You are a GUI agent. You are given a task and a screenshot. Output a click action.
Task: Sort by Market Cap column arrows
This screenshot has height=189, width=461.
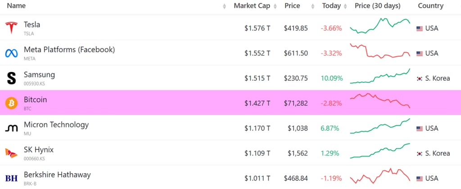(x=275, y=6)
